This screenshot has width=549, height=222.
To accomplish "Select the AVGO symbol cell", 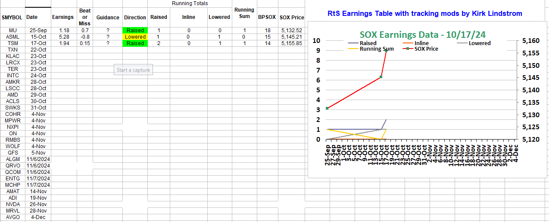I will (12, 217).
